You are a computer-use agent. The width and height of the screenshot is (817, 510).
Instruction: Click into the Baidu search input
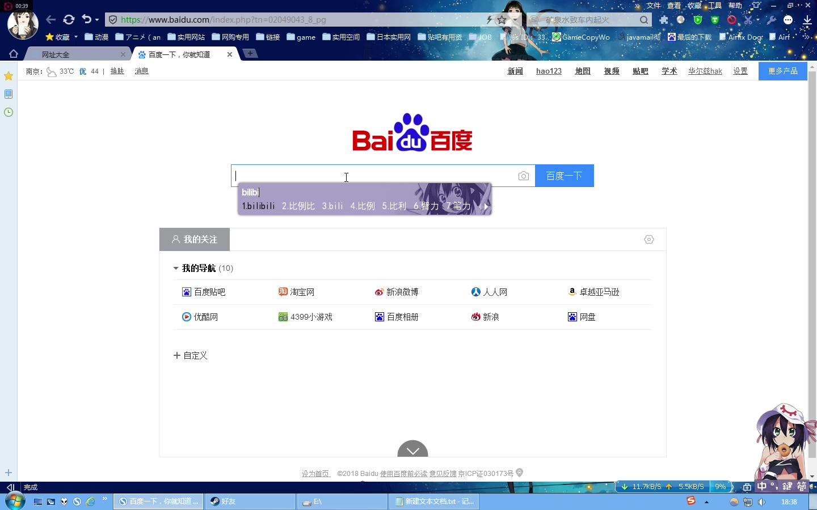374,176
